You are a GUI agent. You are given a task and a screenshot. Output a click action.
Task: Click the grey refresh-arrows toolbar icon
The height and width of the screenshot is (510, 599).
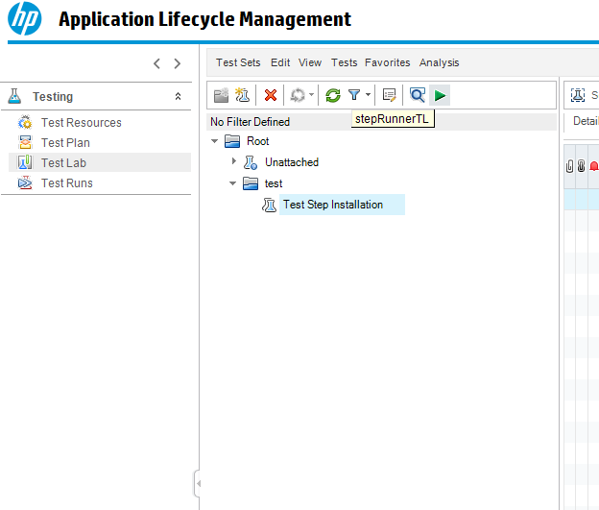tap(298, 95)
